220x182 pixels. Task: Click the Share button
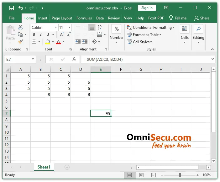tap(202, 18)
